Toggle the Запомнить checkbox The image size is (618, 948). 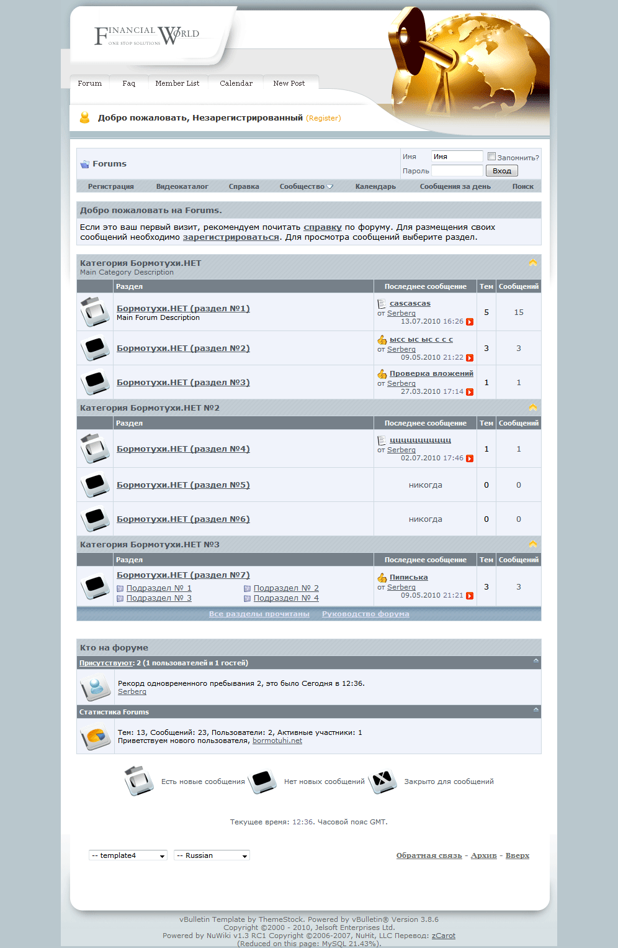(491, 157)
